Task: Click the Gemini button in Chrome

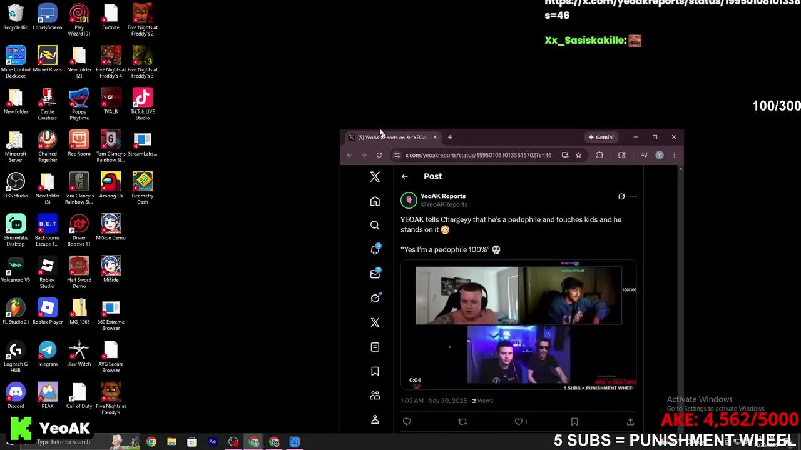Action: pyautogui.click(x=601, y=137)
